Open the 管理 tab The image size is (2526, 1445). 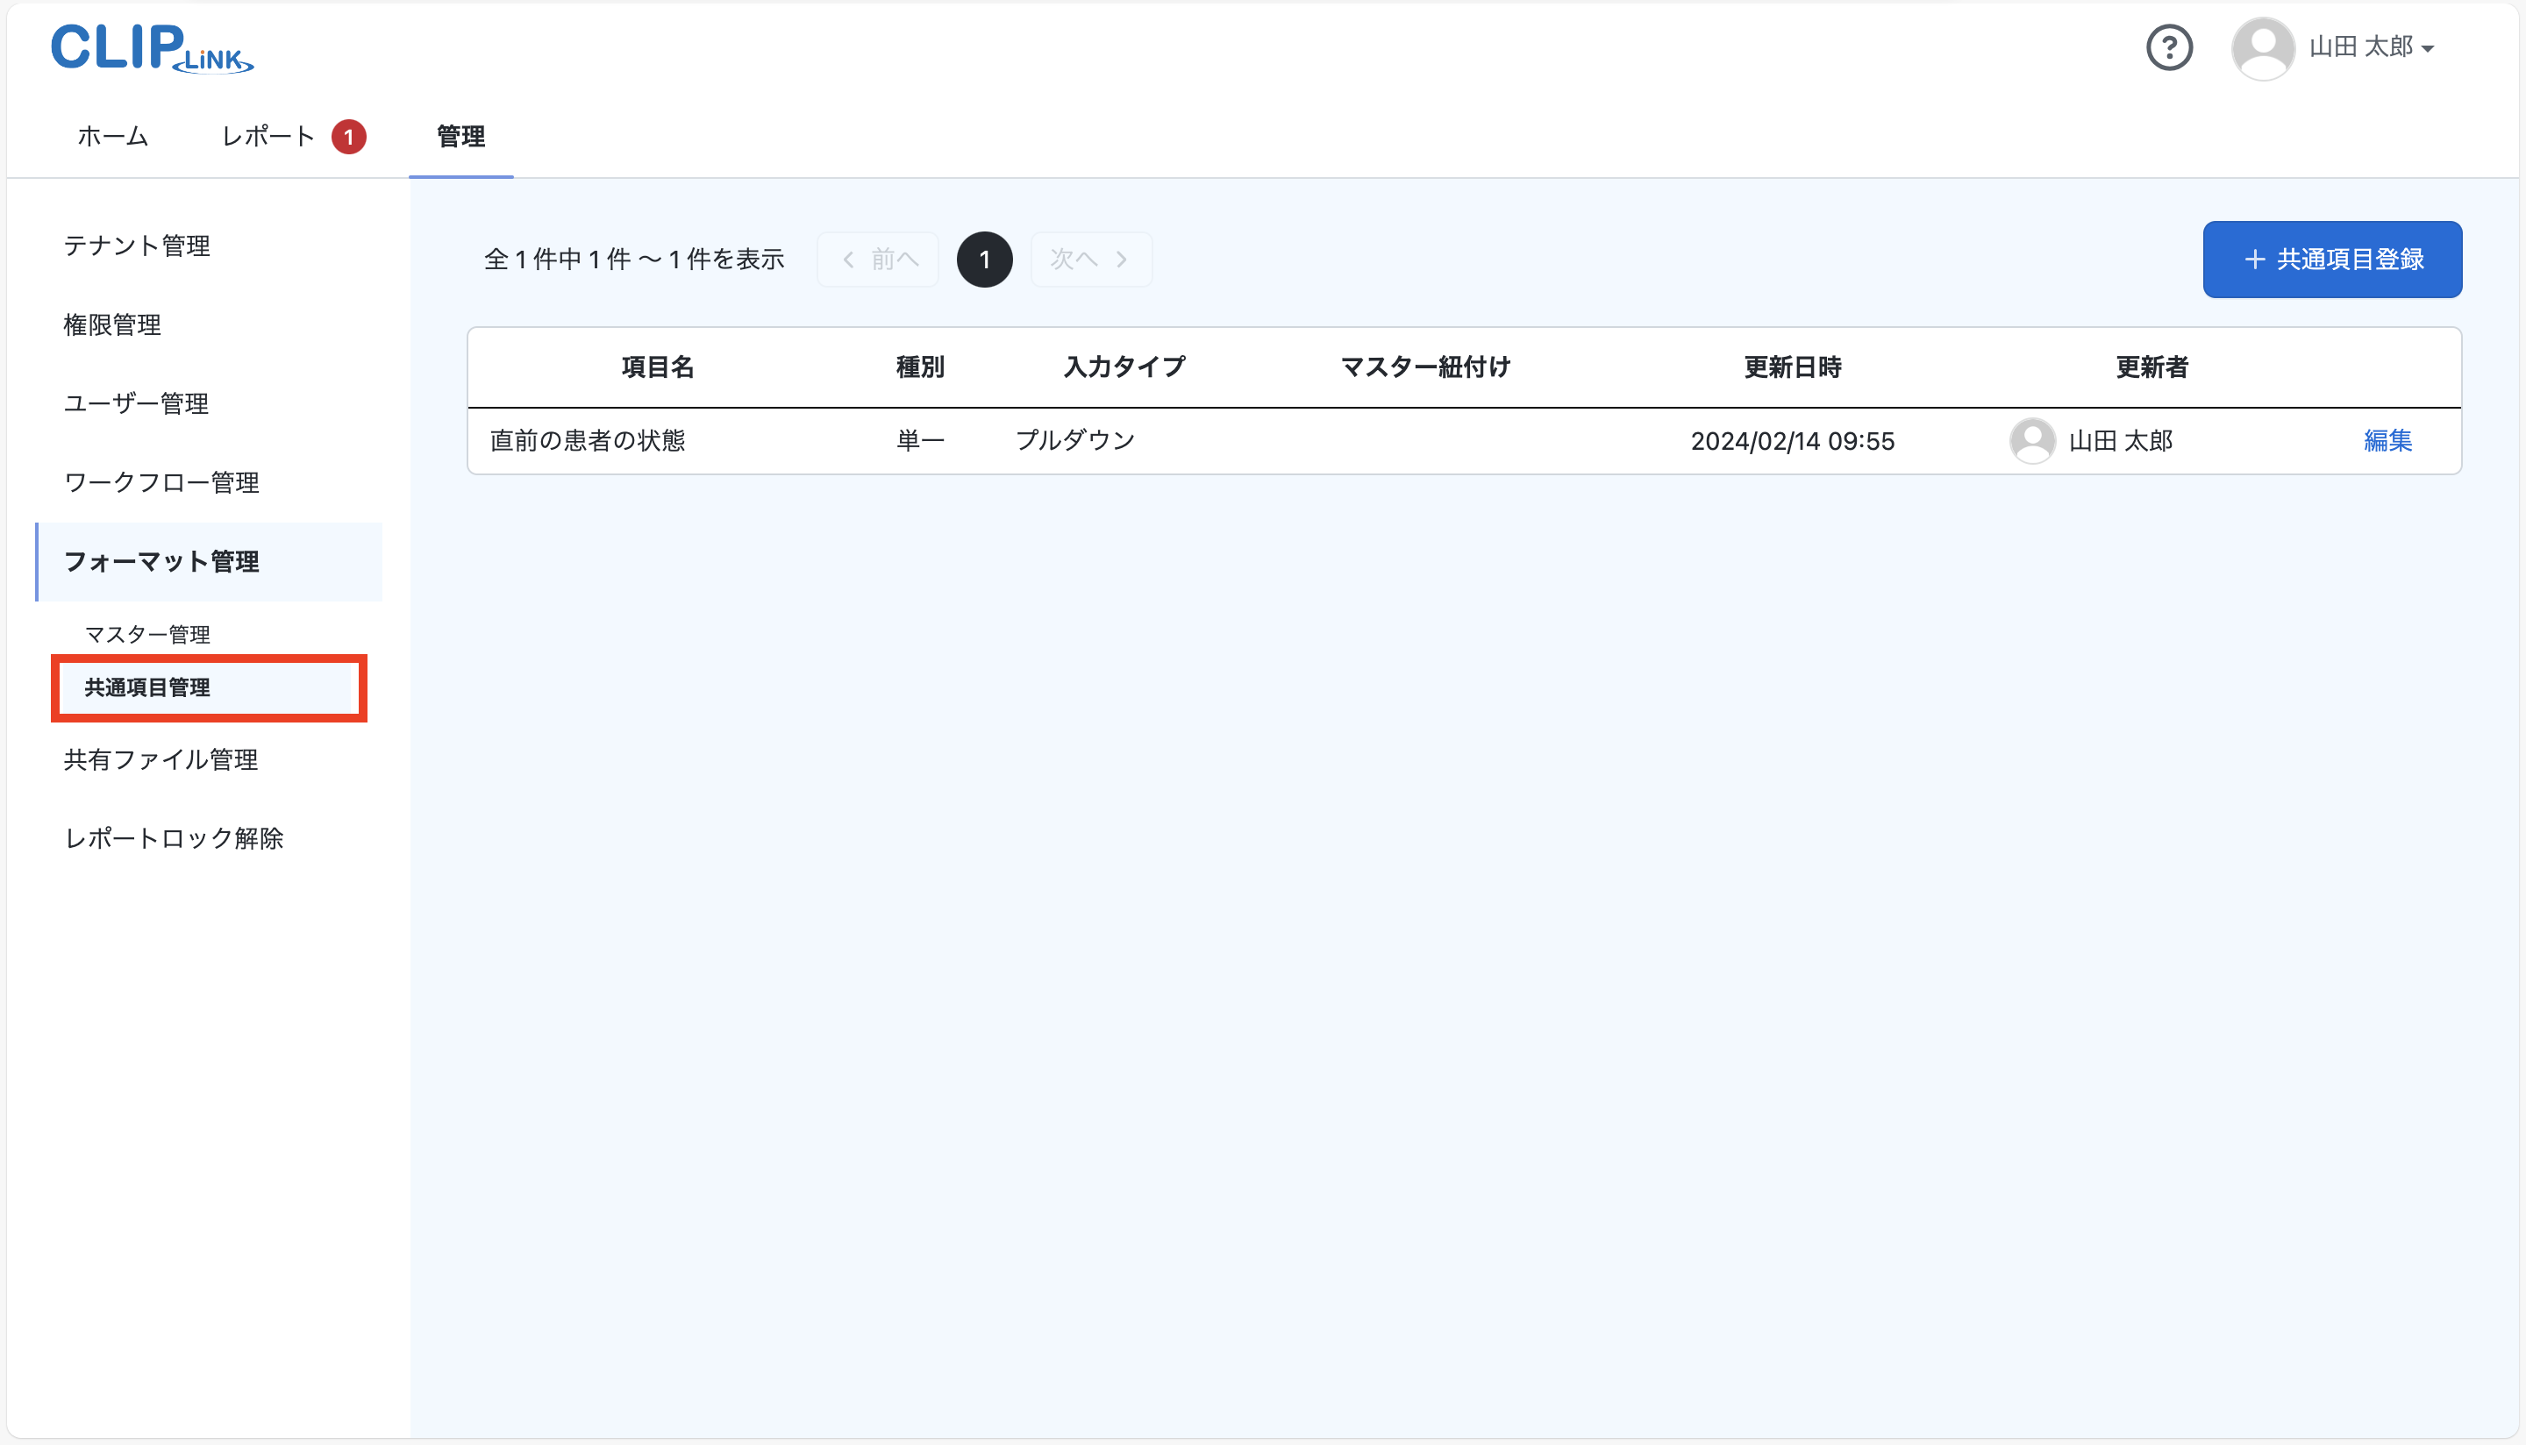pyautogui.click(x=460, y=136)
